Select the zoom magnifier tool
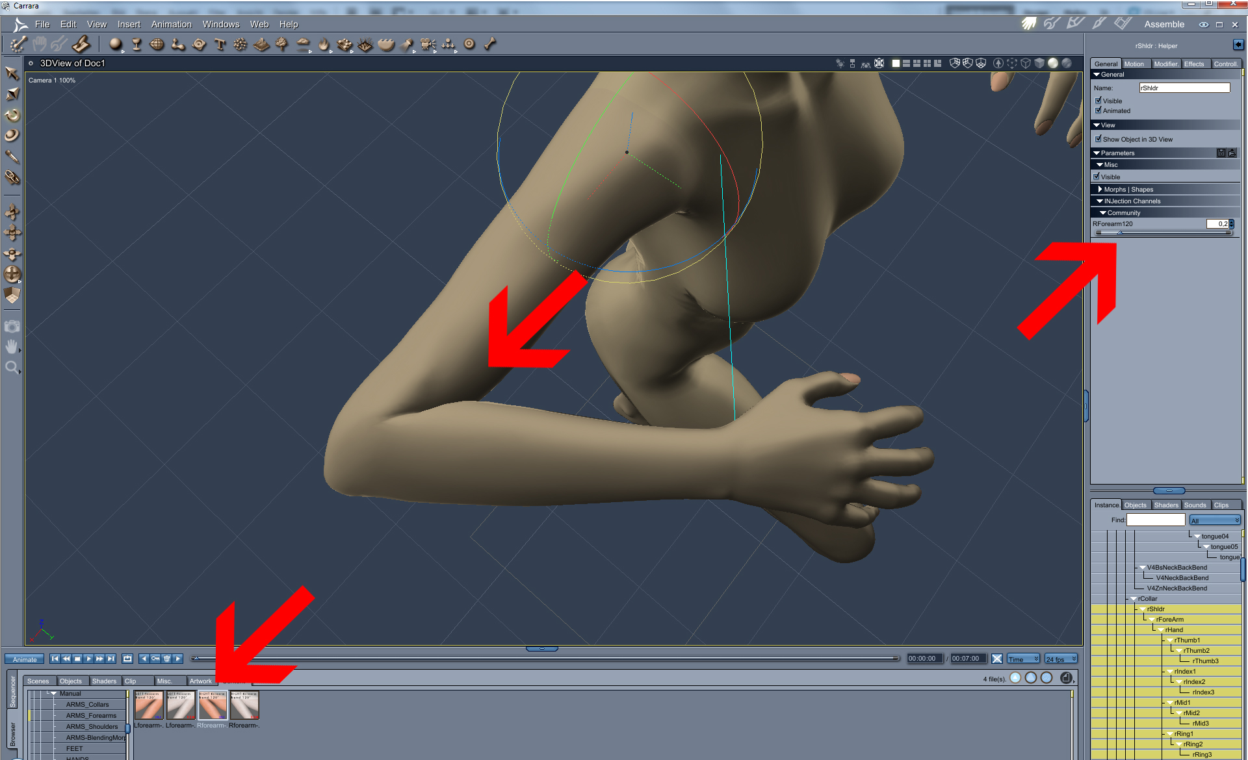 (x=12, y=368)
